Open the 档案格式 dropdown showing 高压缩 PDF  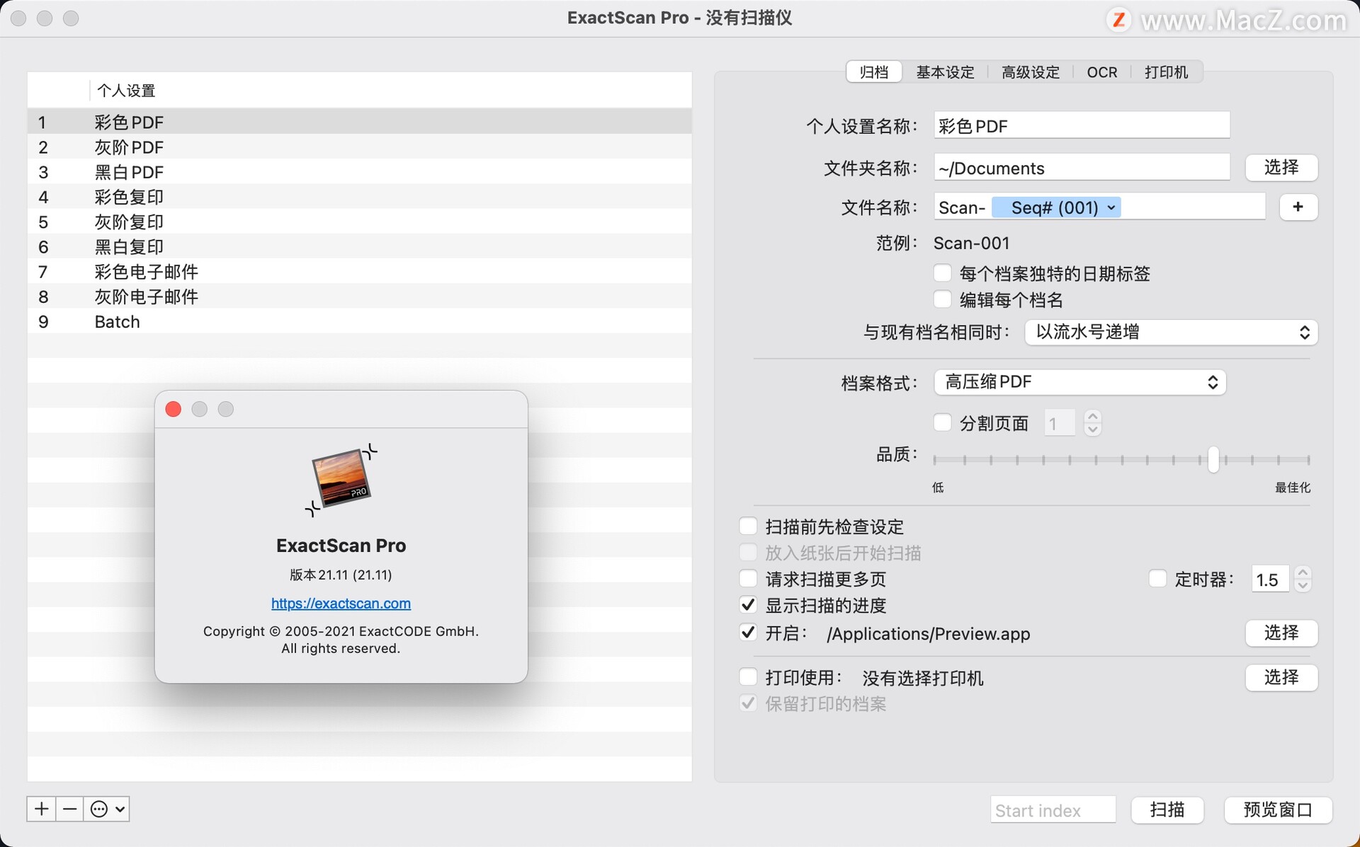pos(1080,382)
